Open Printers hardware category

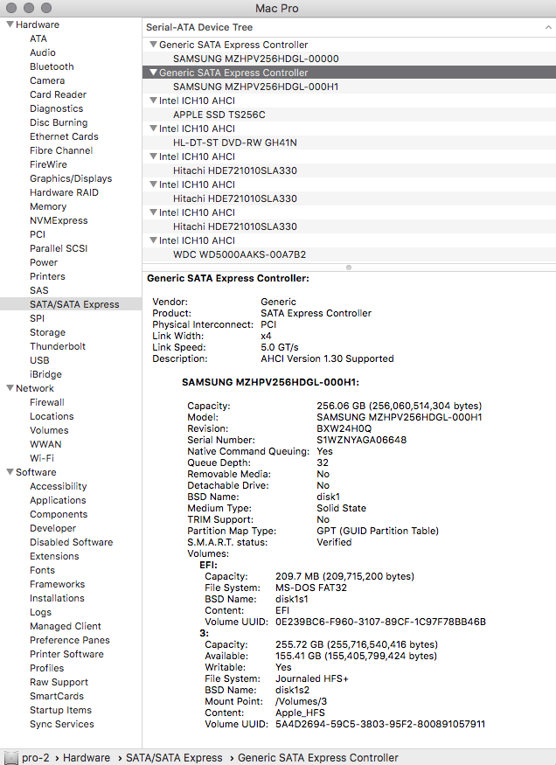(47, 276)
